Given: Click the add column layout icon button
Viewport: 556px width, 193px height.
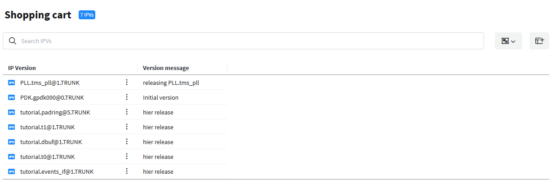Looking at the screenshot, I should (539, 41).
